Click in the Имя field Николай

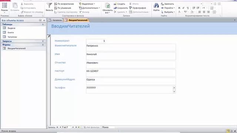131,56
